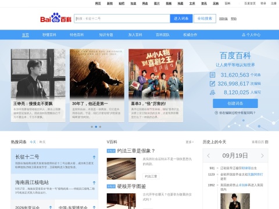279x209 pixels.
Task: Click the 帮助 link beside search
Action: point(234,19)
